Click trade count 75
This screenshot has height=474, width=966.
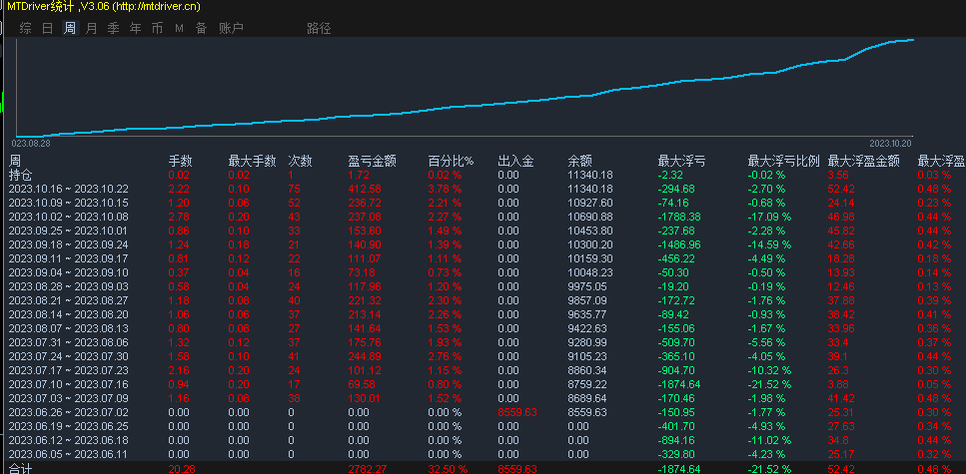[295, 189]
